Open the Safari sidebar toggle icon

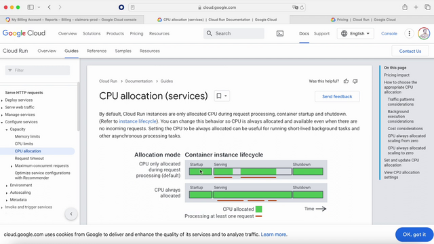pos(31,7)
